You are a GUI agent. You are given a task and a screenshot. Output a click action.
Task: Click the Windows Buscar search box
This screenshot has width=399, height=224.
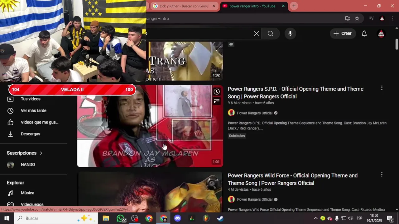56,218
